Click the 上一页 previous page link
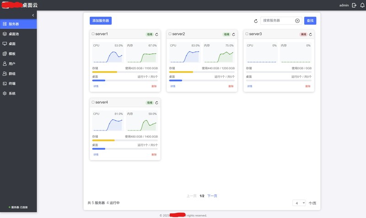 (x=191, y=196)
